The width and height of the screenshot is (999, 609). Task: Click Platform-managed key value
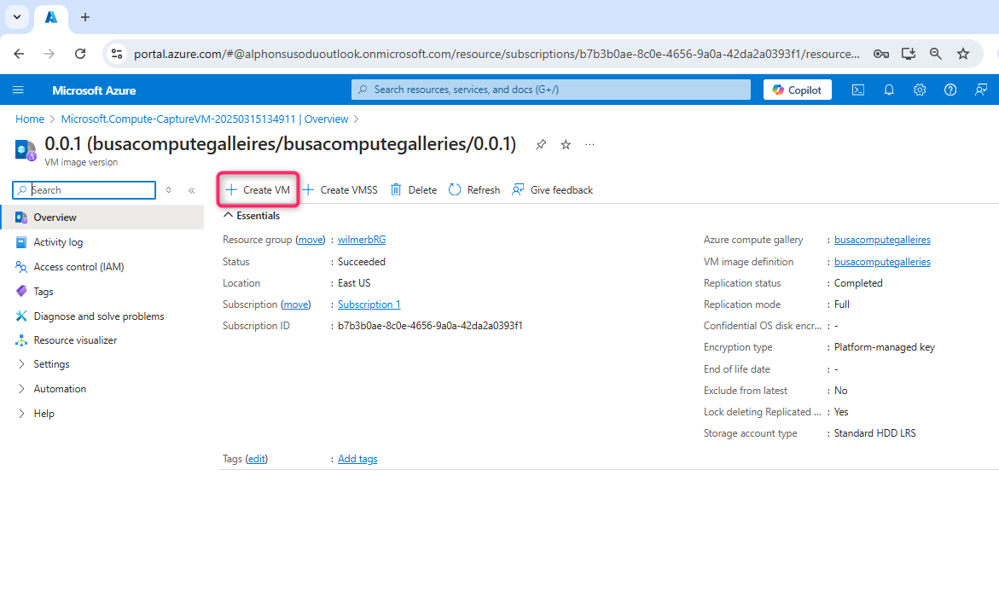pos(885,347)
